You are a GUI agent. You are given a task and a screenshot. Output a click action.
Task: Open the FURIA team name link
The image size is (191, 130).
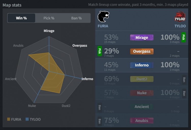tap(103, 26)
